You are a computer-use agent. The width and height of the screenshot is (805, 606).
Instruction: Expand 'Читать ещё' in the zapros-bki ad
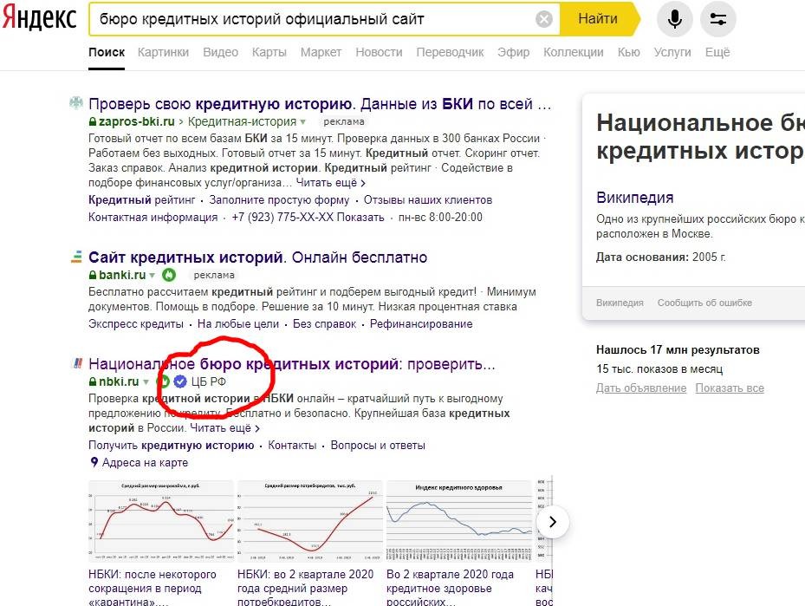[331, 183]
